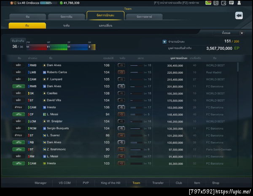Click the star season icon beside Casillas
The height and width of the screenshot is (196, 253).
pyautogui.click(x=44, y=93)
